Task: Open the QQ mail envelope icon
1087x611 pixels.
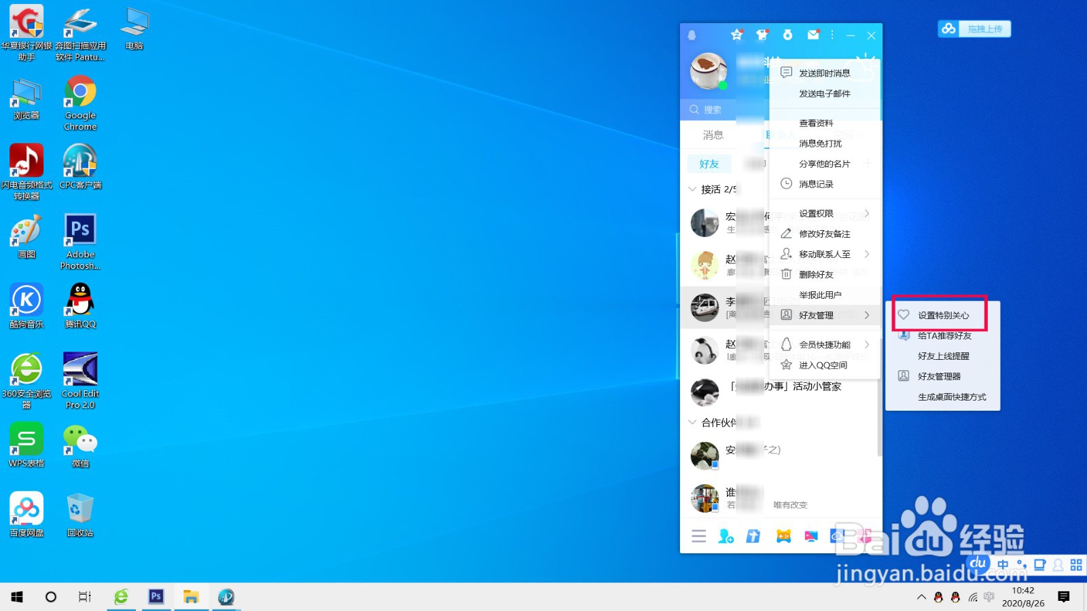Action: [813, 35]
